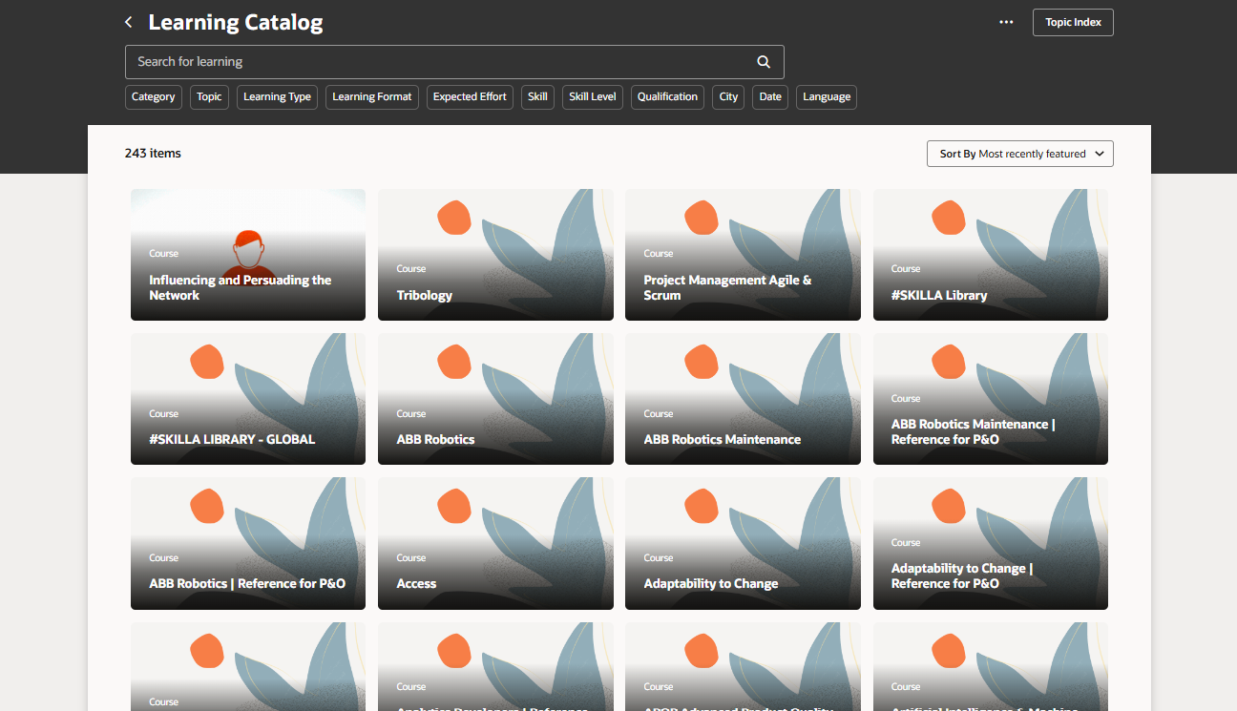
Task: Open the Date filter
Action: 770,96
